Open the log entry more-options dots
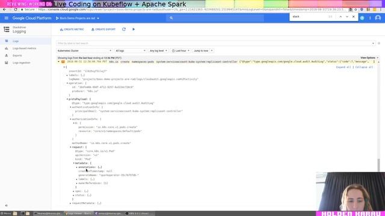 pyautogui.click(x=374, y=62)
